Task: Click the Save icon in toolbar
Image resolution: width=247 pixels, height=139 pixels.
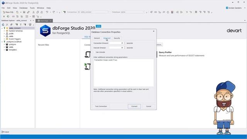Action: (24, 12)
